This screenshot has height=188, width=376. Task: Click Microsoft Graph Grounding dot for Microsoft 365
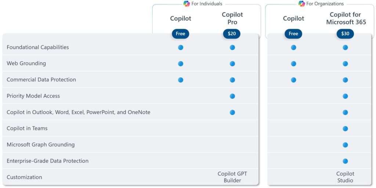pyautogui.click(x=345, y=145)
